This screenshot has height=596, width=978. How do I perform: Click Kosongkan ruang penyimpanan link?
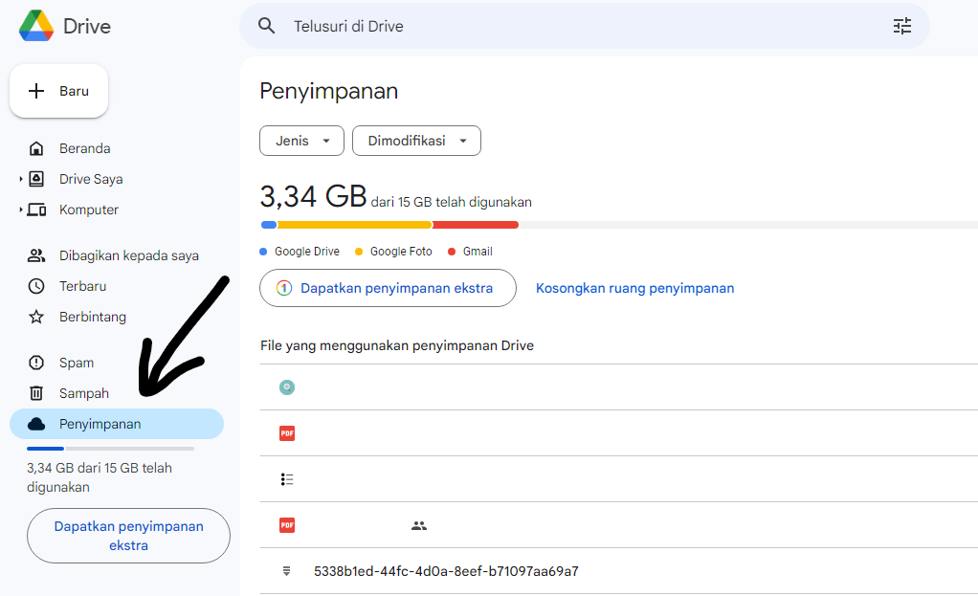(635, 288)
